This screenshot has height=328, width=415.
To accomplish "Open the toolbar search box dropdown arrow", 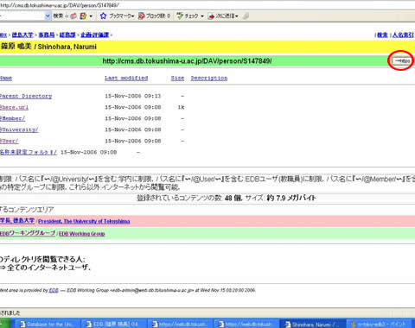I will pyautogui.click(x=48, y=16).
